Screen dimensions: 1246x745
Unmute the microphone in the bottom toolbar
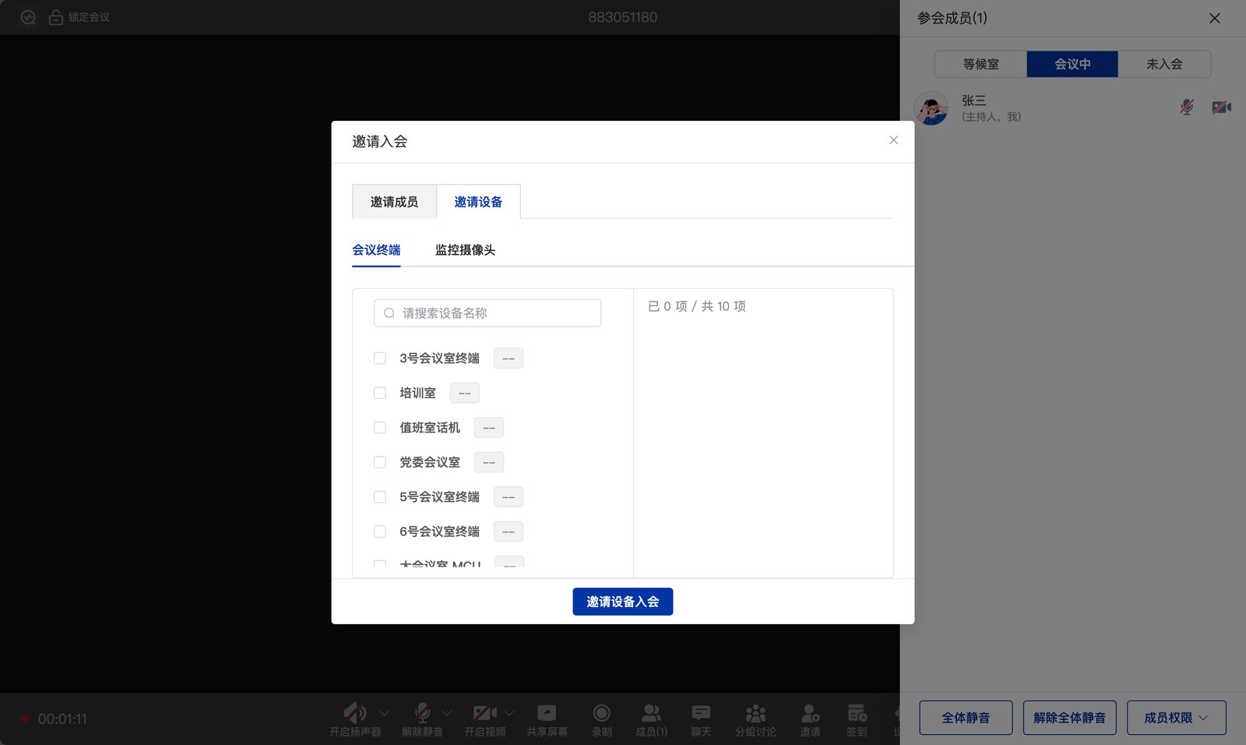(423, 712)
